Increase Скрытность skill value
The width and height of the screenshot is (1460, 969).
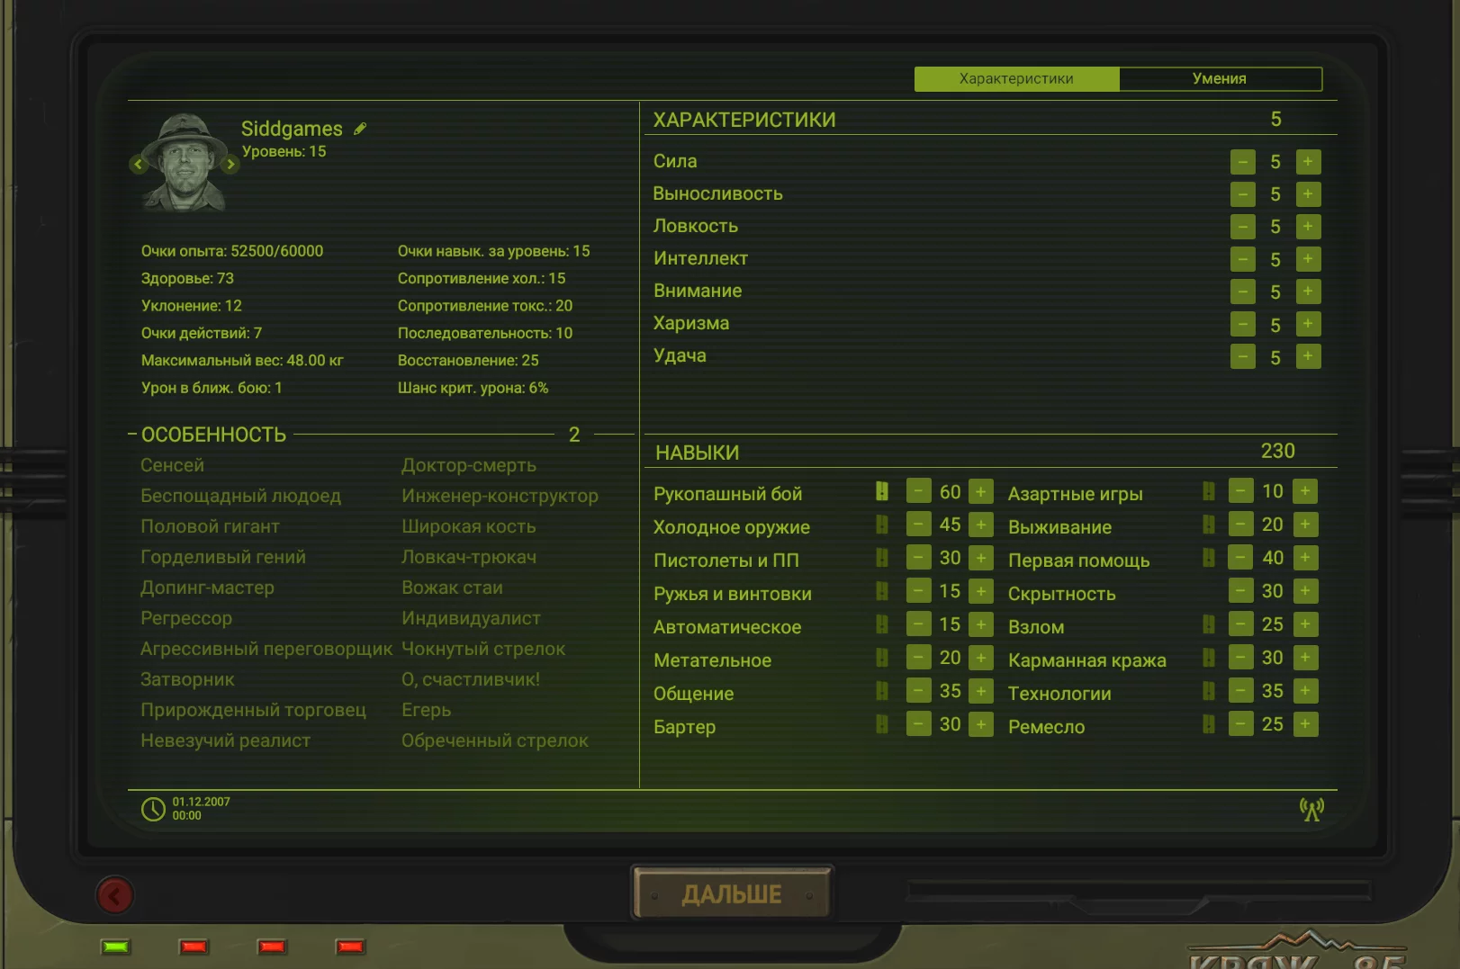click(1305, 591)
